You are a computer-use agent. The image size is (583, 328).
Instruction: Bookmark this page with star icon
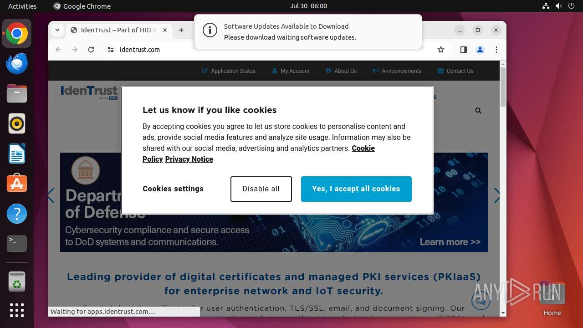click(441, 50)
